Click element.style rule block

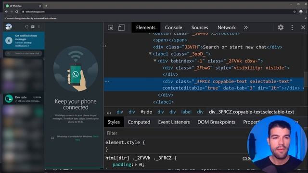(125, 146)
